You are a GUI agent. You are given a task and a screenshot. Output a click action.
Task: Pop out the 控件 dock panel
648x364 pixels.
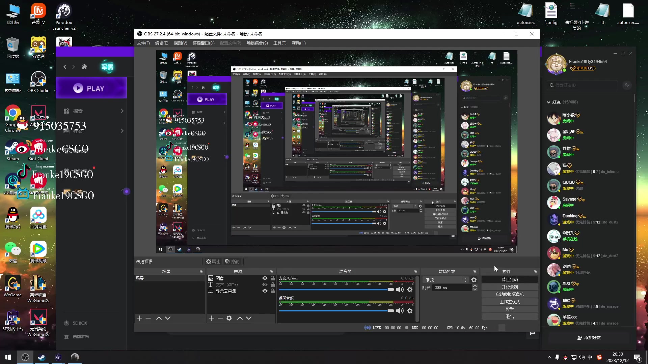click(536, 271)
